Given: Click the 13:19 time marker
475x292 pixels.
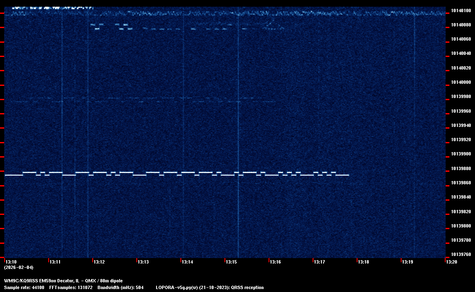Looking at the screenshot, I should pyautogui.click(x=407, y=262).
